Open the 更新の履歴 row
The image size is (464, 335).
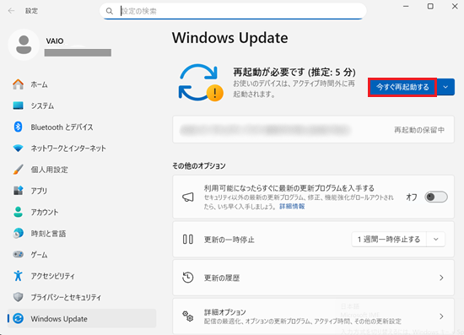coord(313,278)
